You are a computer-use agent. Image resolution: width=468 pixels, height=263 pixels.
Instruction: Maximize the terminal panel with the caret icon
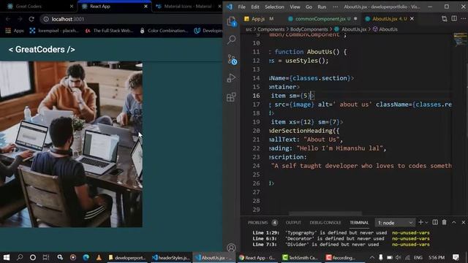[x=454, y=222]
